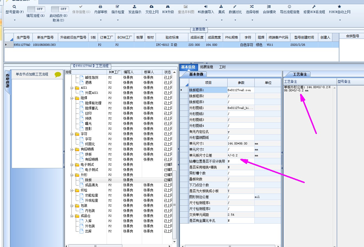The width and height of the screenshot is (364, 247).
Task: Select the 内包装 tree node
Action: (90, 211)
